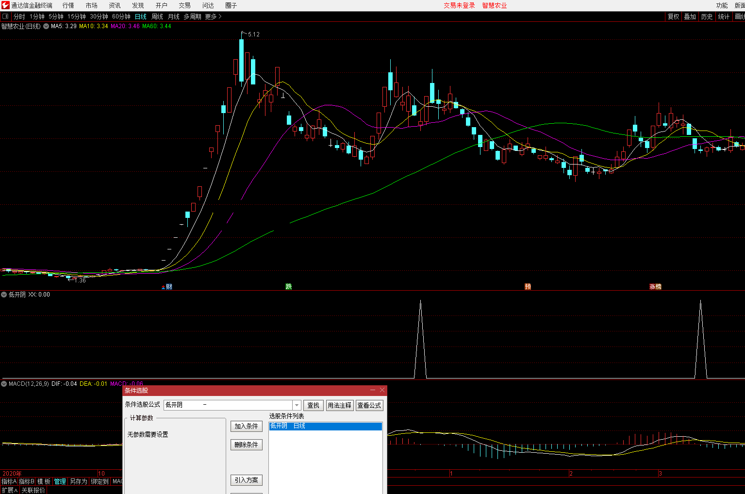Select the 管理 tab
The image size is (745, 494).
60,481
